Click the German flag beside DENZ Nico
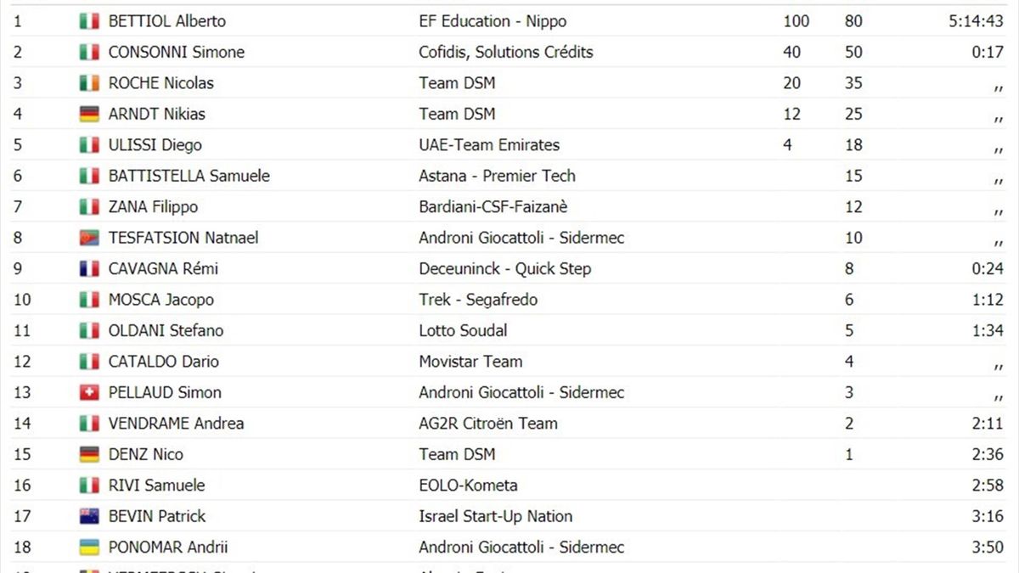 [x=89, y=454]
